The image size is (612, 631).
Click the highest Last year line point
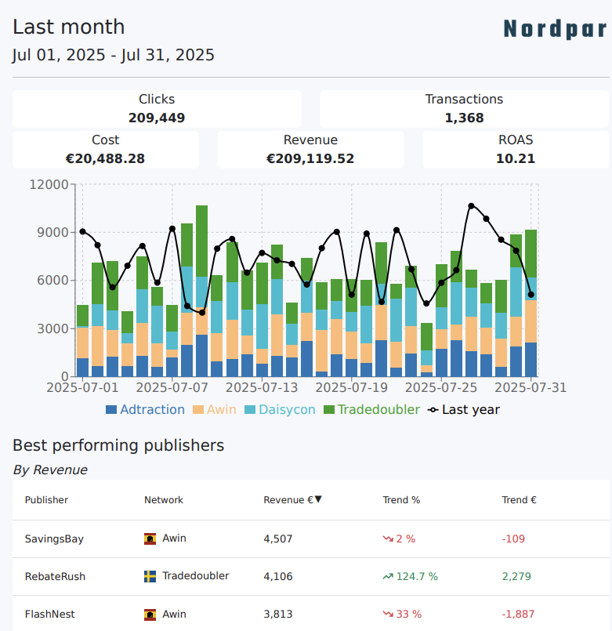471,206
